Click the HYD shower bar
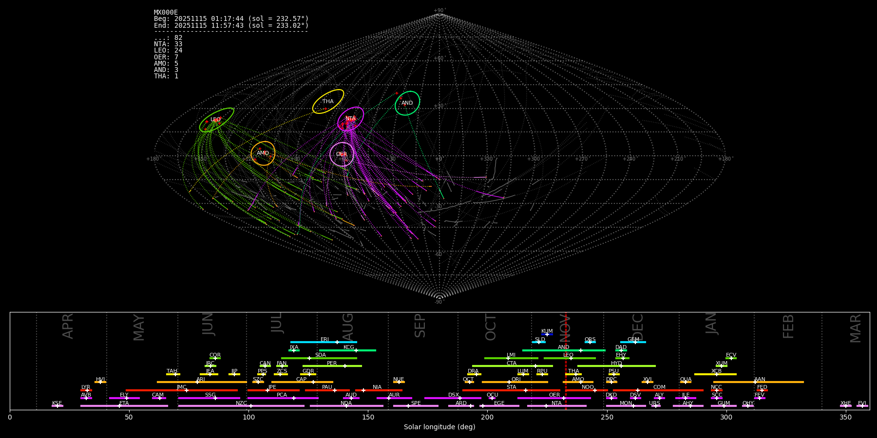Screen dimensions: 877x438 pyautogui.click(x=616, y=366)
